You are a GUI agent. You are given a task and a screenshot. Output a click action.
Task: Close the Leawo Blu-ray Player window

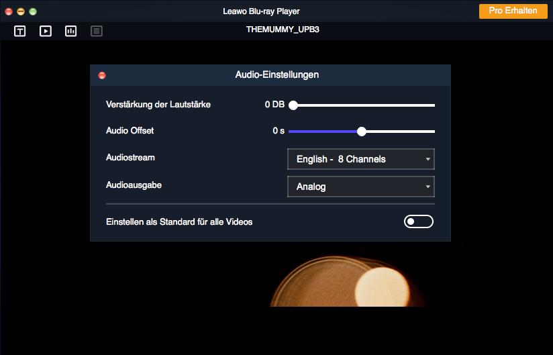[x=9, y=11]
